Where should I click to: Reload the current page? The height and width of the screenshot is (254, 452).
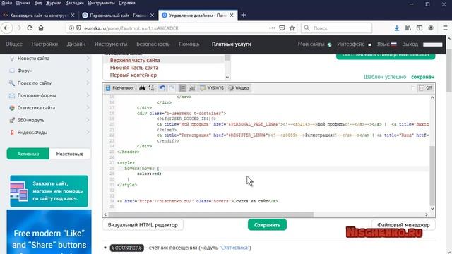coord(30,28)
